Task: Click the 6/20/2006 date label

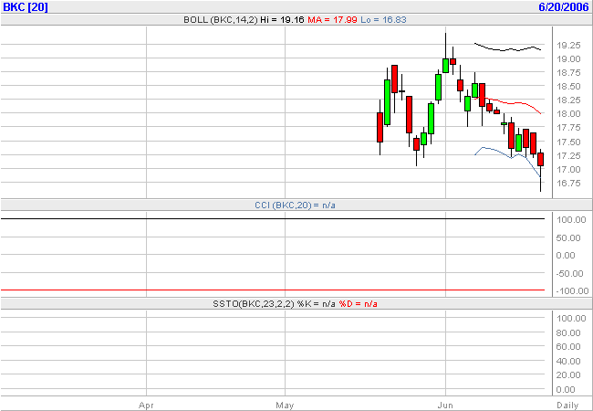Action: click(564, 6)
